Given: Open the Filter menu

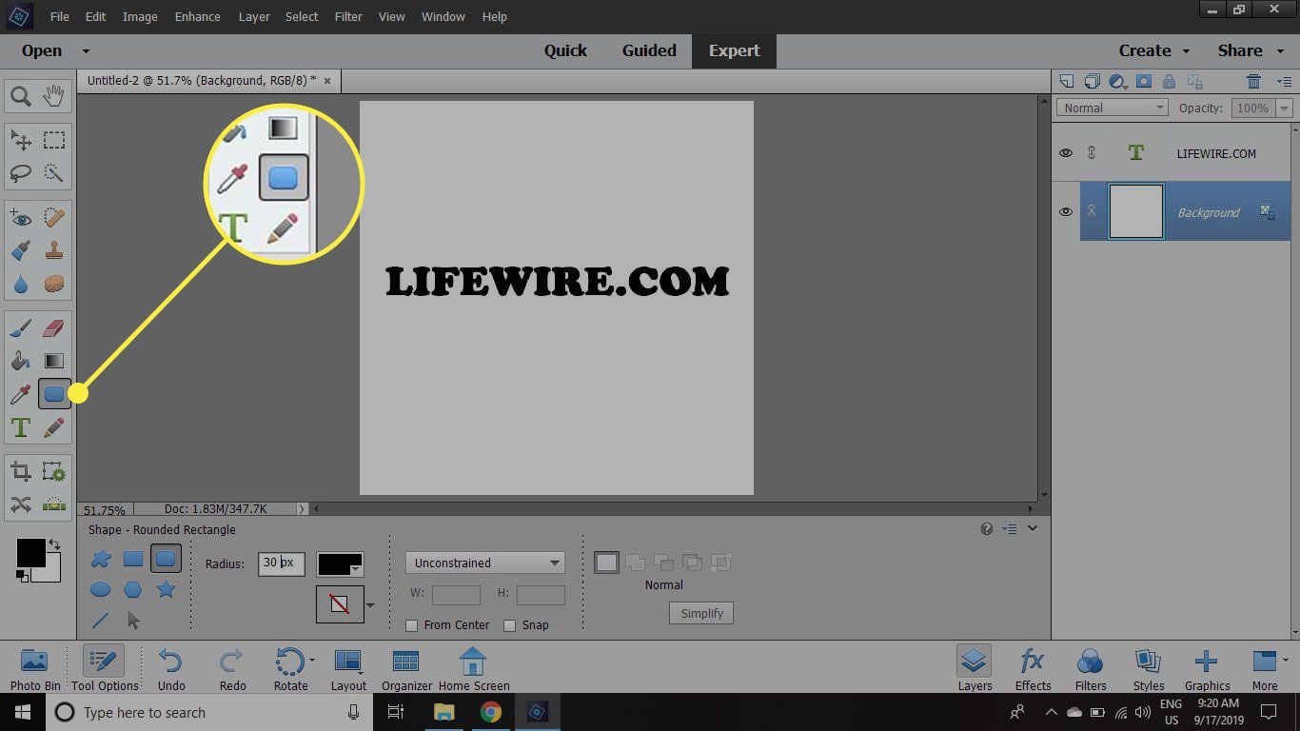Looking at the screenshot, I should [348, 16].
